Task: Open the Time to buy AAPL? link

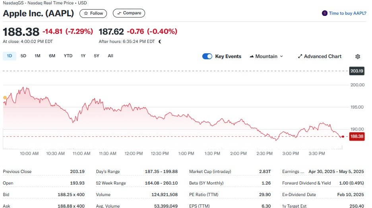Action: pos(347,13)
